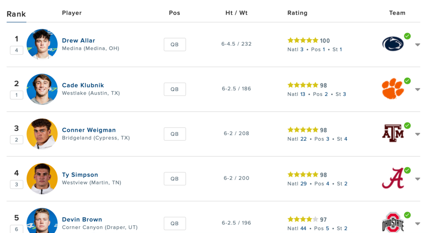Click the QB position button for Ty Simpson
Image resolution: width=428 pixels, height=233 pixels.
(x=175, y=179)
